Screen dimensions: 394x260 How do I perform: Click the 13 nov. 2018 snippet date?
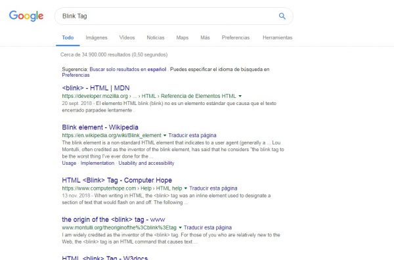76,196
